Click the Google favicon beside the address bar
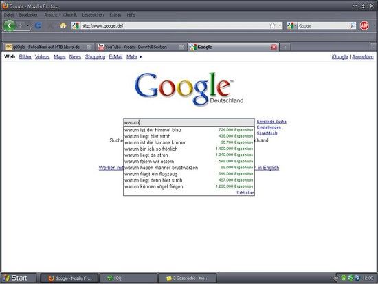Viewport: 378px width, 284px height. pyautogui.click(x=76, y=25)
